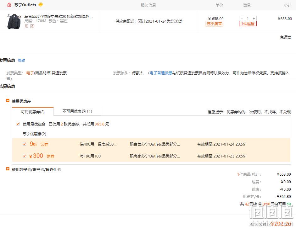Click 有效期至 2021-01-24 23:59 text
Screen dimensions: 296x229
[x=221, y=144]
